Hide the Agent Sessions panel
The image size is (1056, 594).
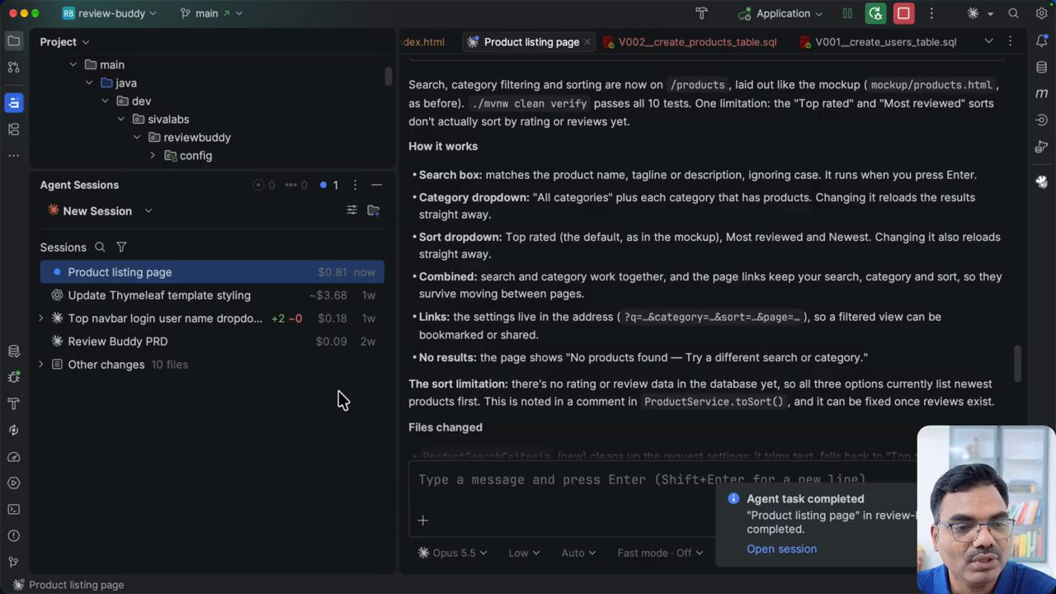pos(376,185)
